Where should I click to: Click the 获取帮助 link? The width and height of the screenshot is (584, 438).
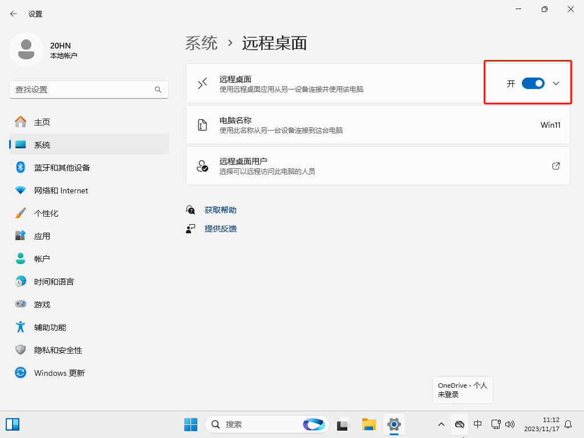tap(221, 210)
